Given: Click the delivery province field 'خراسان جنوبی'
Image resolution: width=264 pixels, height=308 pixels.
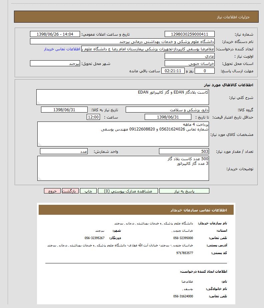Looking at the screenshot, I should (x=189, y=63).
